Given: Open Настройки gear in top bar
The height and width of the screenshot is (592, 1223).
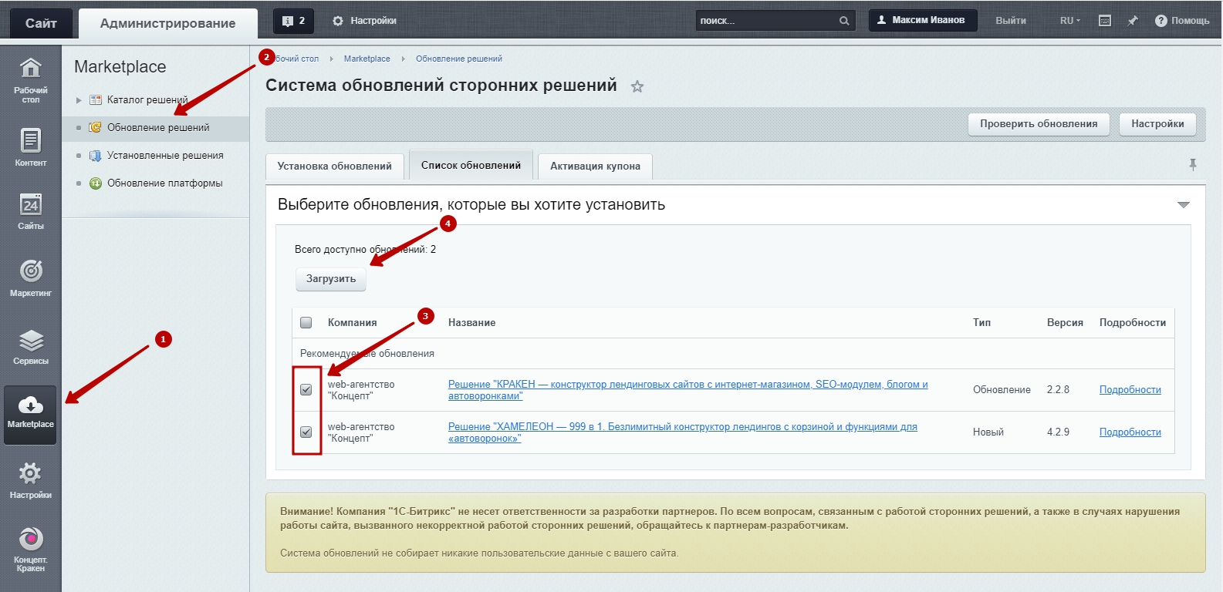Looking at the screenshot, I should (x=364, y=21).
